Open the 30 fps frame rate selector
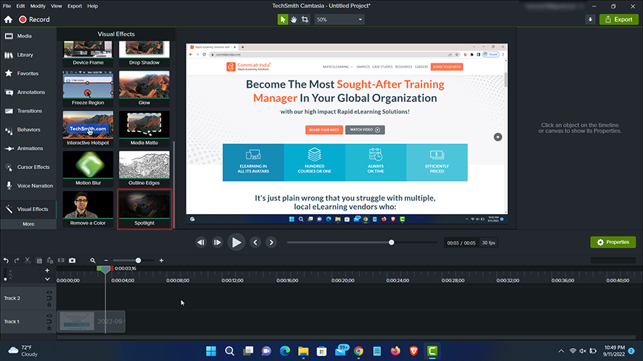Image resolution: width=643 pixels, height=361 pixels. point(489,243)
